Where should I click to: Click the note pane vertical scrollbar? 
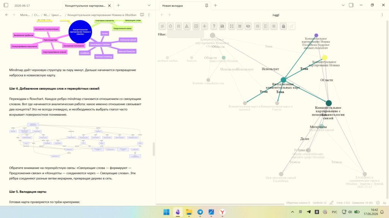click(x=153, y=149)
